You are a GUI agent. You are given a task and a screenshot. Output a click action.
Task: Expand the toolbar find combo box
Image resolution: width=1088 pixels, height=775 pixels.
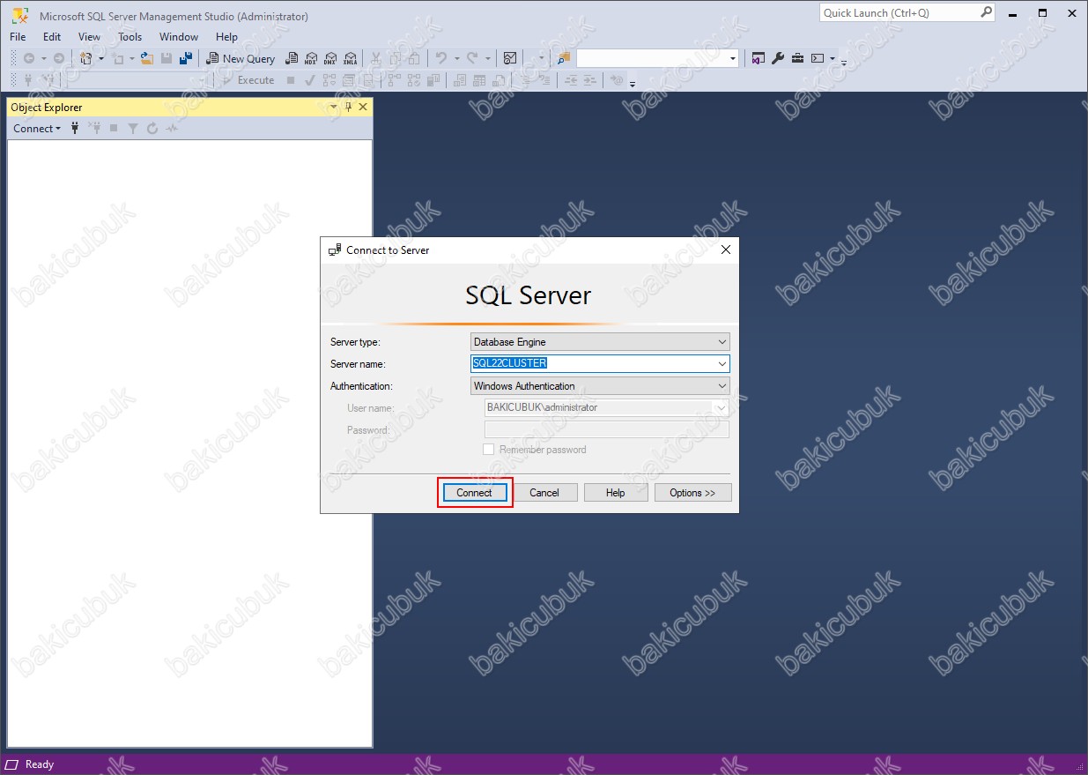733,58
